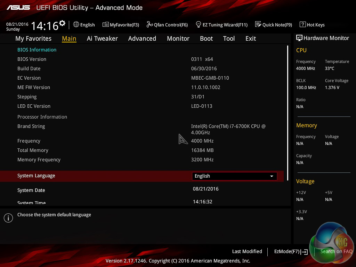Click EC Version value MBEC-GMB-0110
This screenshot has height=267, width=356.
click(x=210, y=78)
